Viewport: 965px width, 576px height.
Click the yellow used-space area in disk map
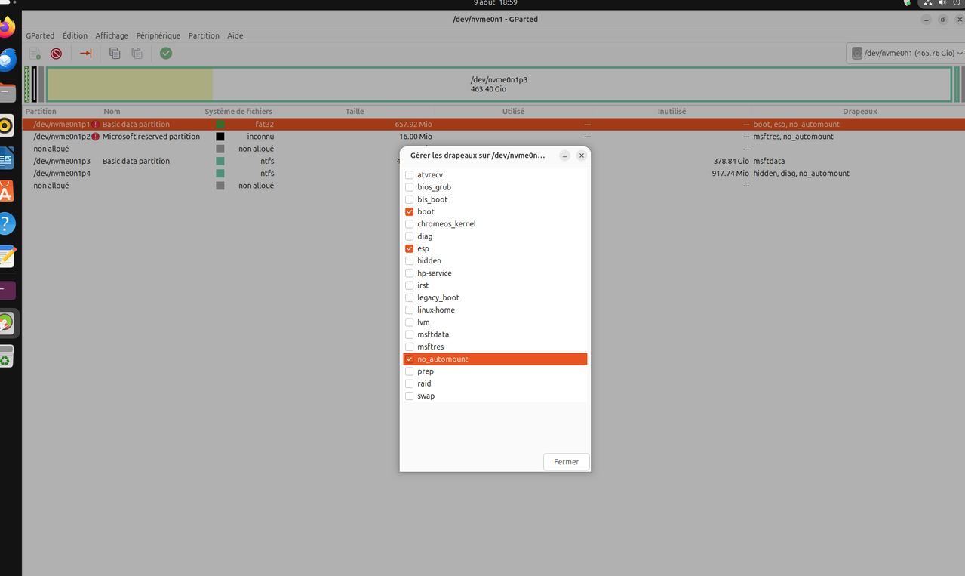click(130, 84)
